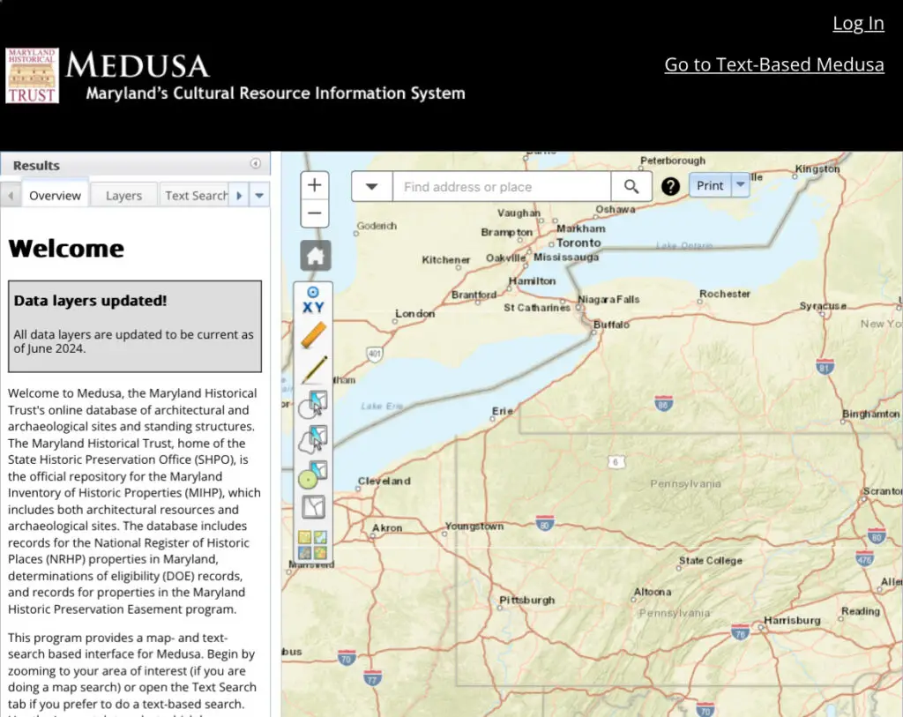Screen dimensions: 903x717
Task: Select the pencil draw tool
Action: tap(315, 370)
